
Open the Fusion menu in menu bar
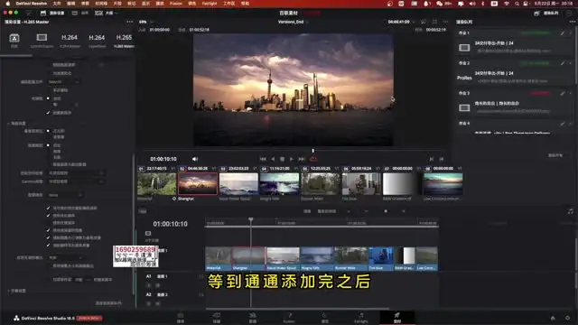176,4
